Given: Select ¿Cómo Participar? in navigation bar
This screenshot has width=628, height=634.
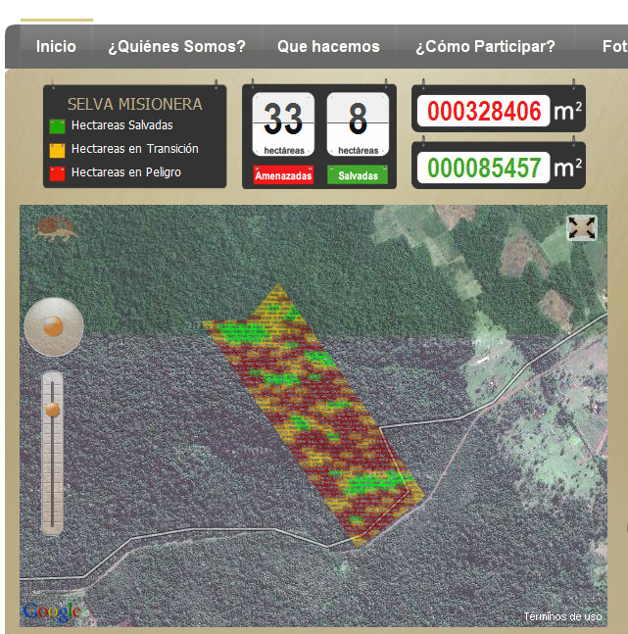Looking at the screenshot, I should (485, 46).
